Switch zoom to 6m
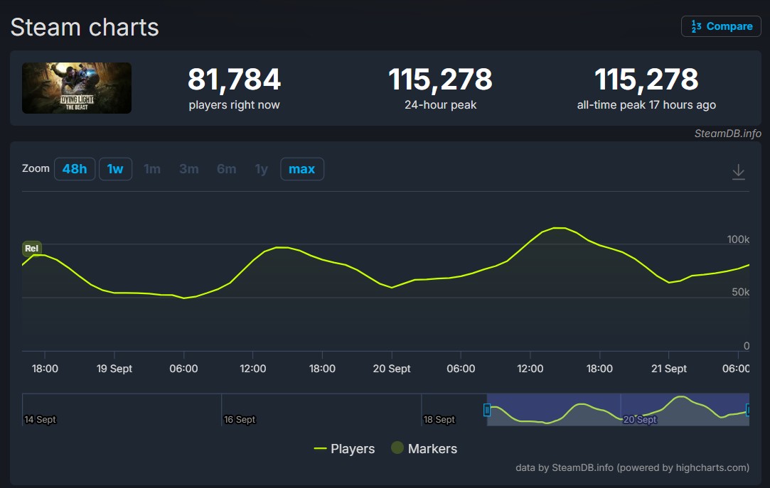Screen dimensions: 770x488 coord(226,169)
